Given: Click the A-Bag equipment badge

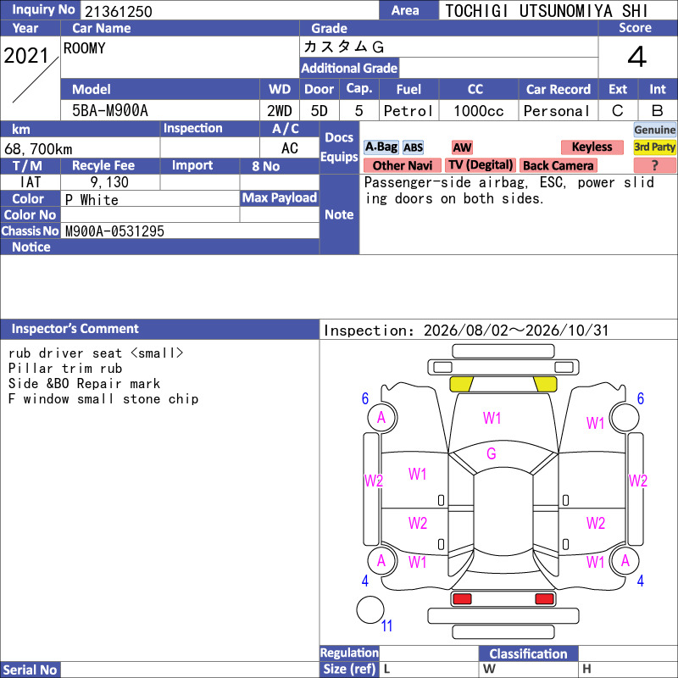Looking at the screenshot, I should (381, 147).
